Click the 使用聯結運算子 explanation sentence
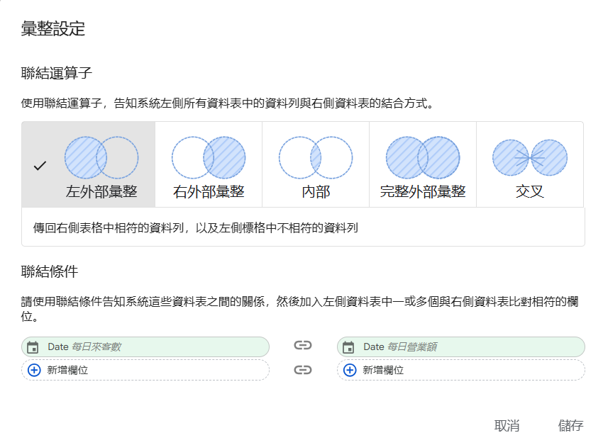Viewport: 603px width, 445px height. coord(227,103)
